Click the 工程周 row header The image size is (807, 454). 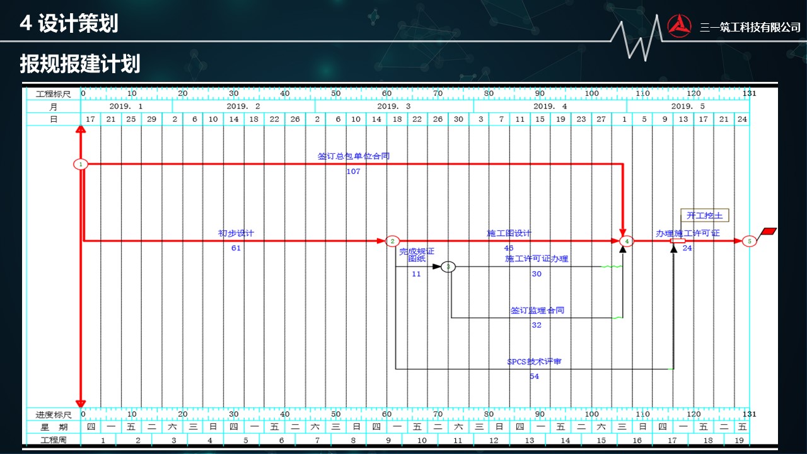[53, 439]
